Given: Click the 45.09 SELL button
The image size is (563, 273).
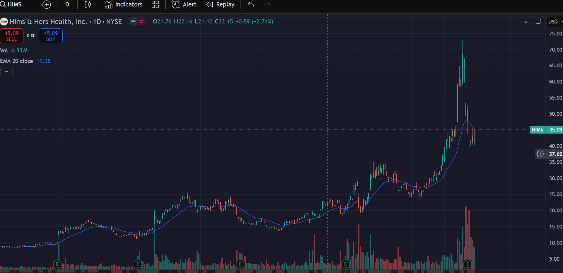Looking at the screenshot, I should point(11,36).
